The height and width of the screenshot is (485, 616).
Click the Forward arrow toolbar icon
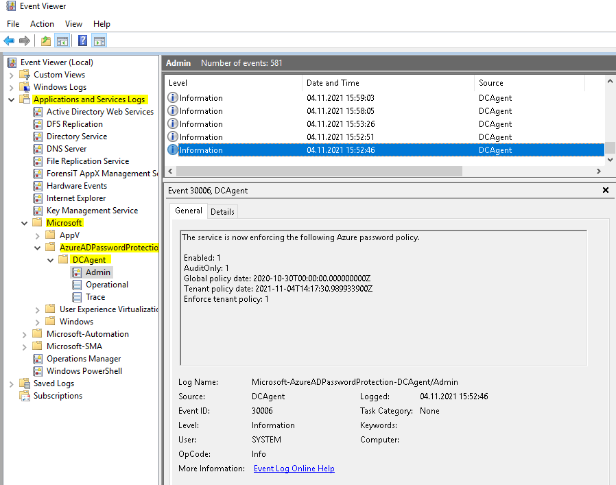click(25, 40)
